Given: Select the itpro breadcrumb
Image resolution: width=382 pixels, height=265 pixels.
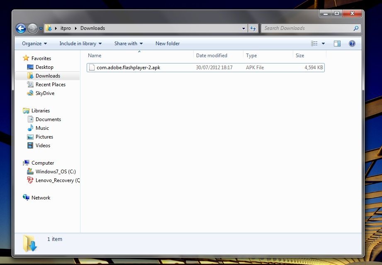Looking at the screenshot, I should coord(66,28).
